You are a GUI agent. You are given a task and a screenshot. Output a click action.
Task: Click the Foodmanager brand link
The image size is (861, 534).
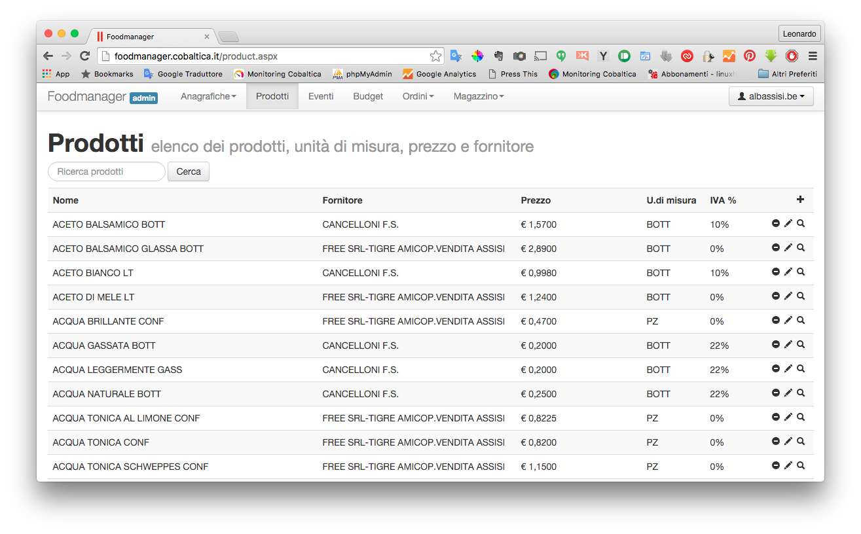(87, 97)
